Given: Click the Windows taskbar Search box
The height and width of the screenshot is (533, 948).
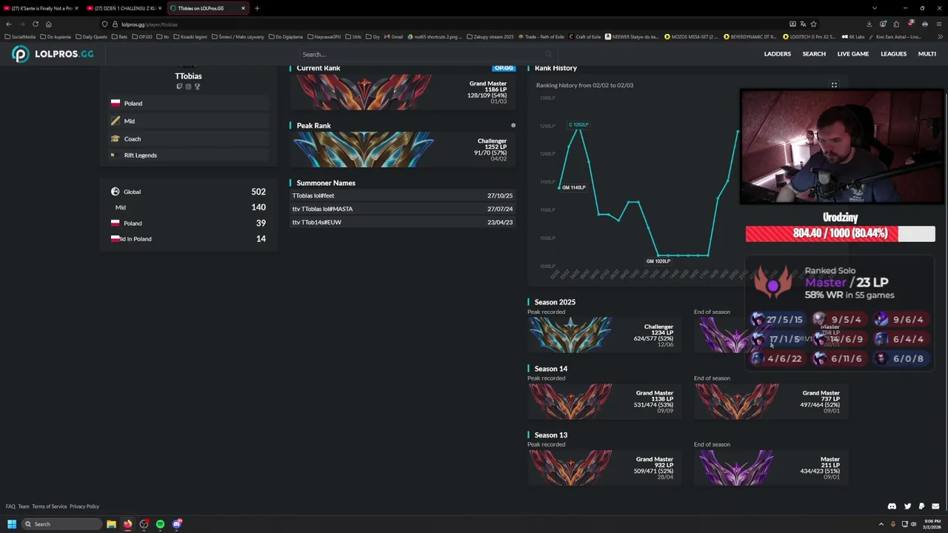Looking at the screenshot, I should pyautogui.click(x=62, y=524).
